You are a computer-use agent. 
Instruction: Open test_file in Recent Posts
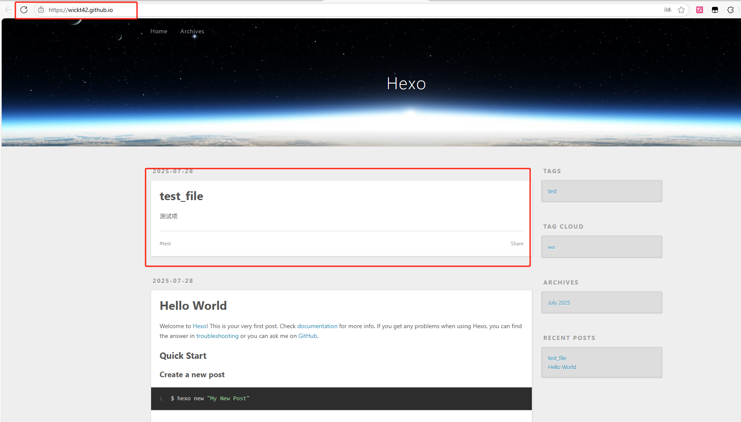[557, 358]
